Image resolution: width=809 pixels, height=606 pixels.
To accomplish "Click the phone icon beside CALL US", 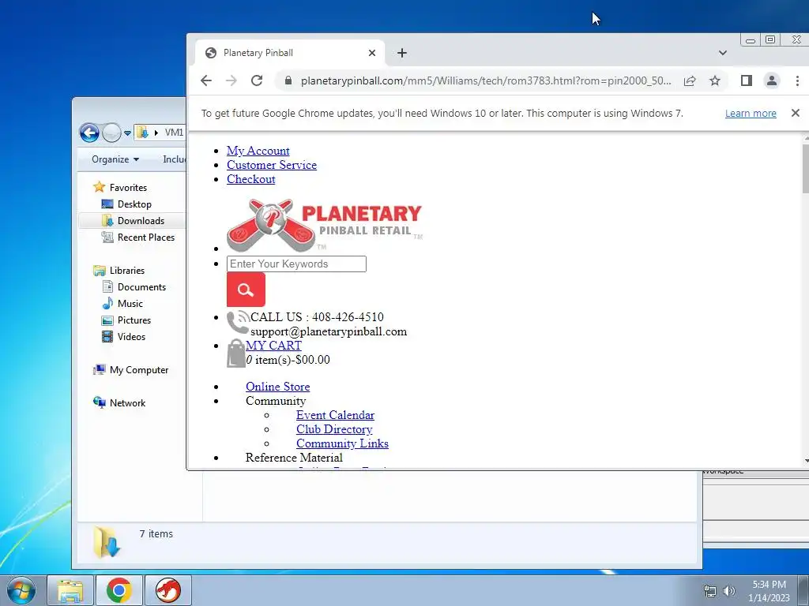I will (238, 323).
